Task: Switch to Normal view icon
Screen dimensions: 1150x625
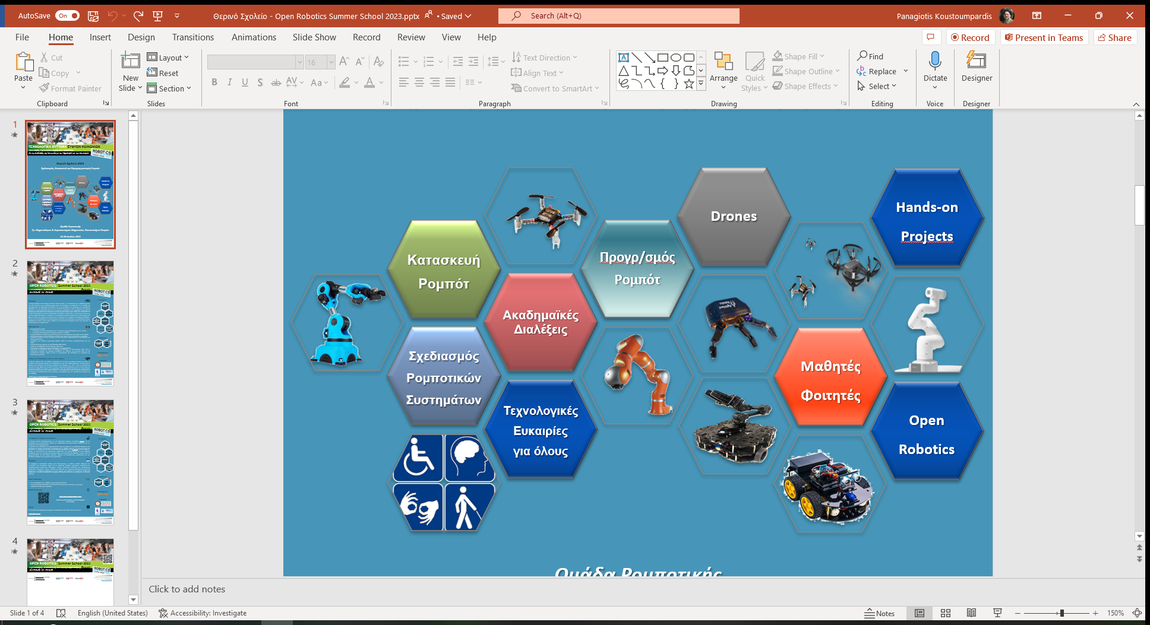Action: click(920, 613)
